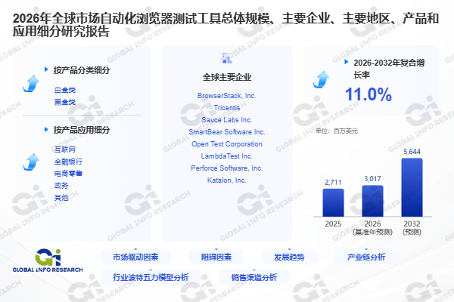Click the curved blue arrow beside the growth rate
Image resolution: width=454 pixels, height=302 pixels.
(x=321, y=79)
